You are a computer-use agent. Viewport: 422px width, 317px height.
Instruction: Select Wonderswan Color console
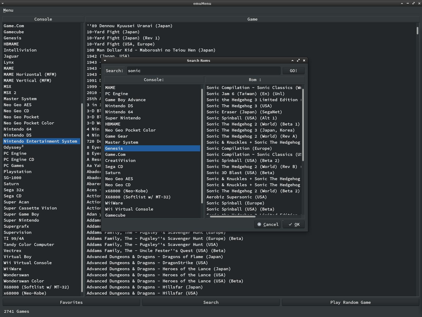(41, 281)
